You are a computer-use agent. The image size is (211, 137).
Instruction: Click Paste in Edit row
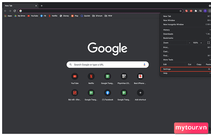coord(208,64)
